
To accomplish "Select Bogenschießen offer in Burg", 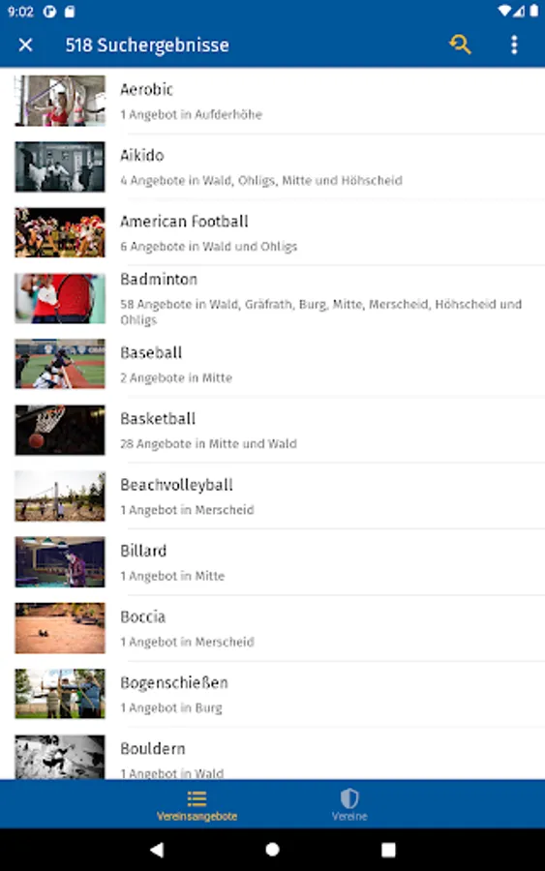I will point(272,694).
